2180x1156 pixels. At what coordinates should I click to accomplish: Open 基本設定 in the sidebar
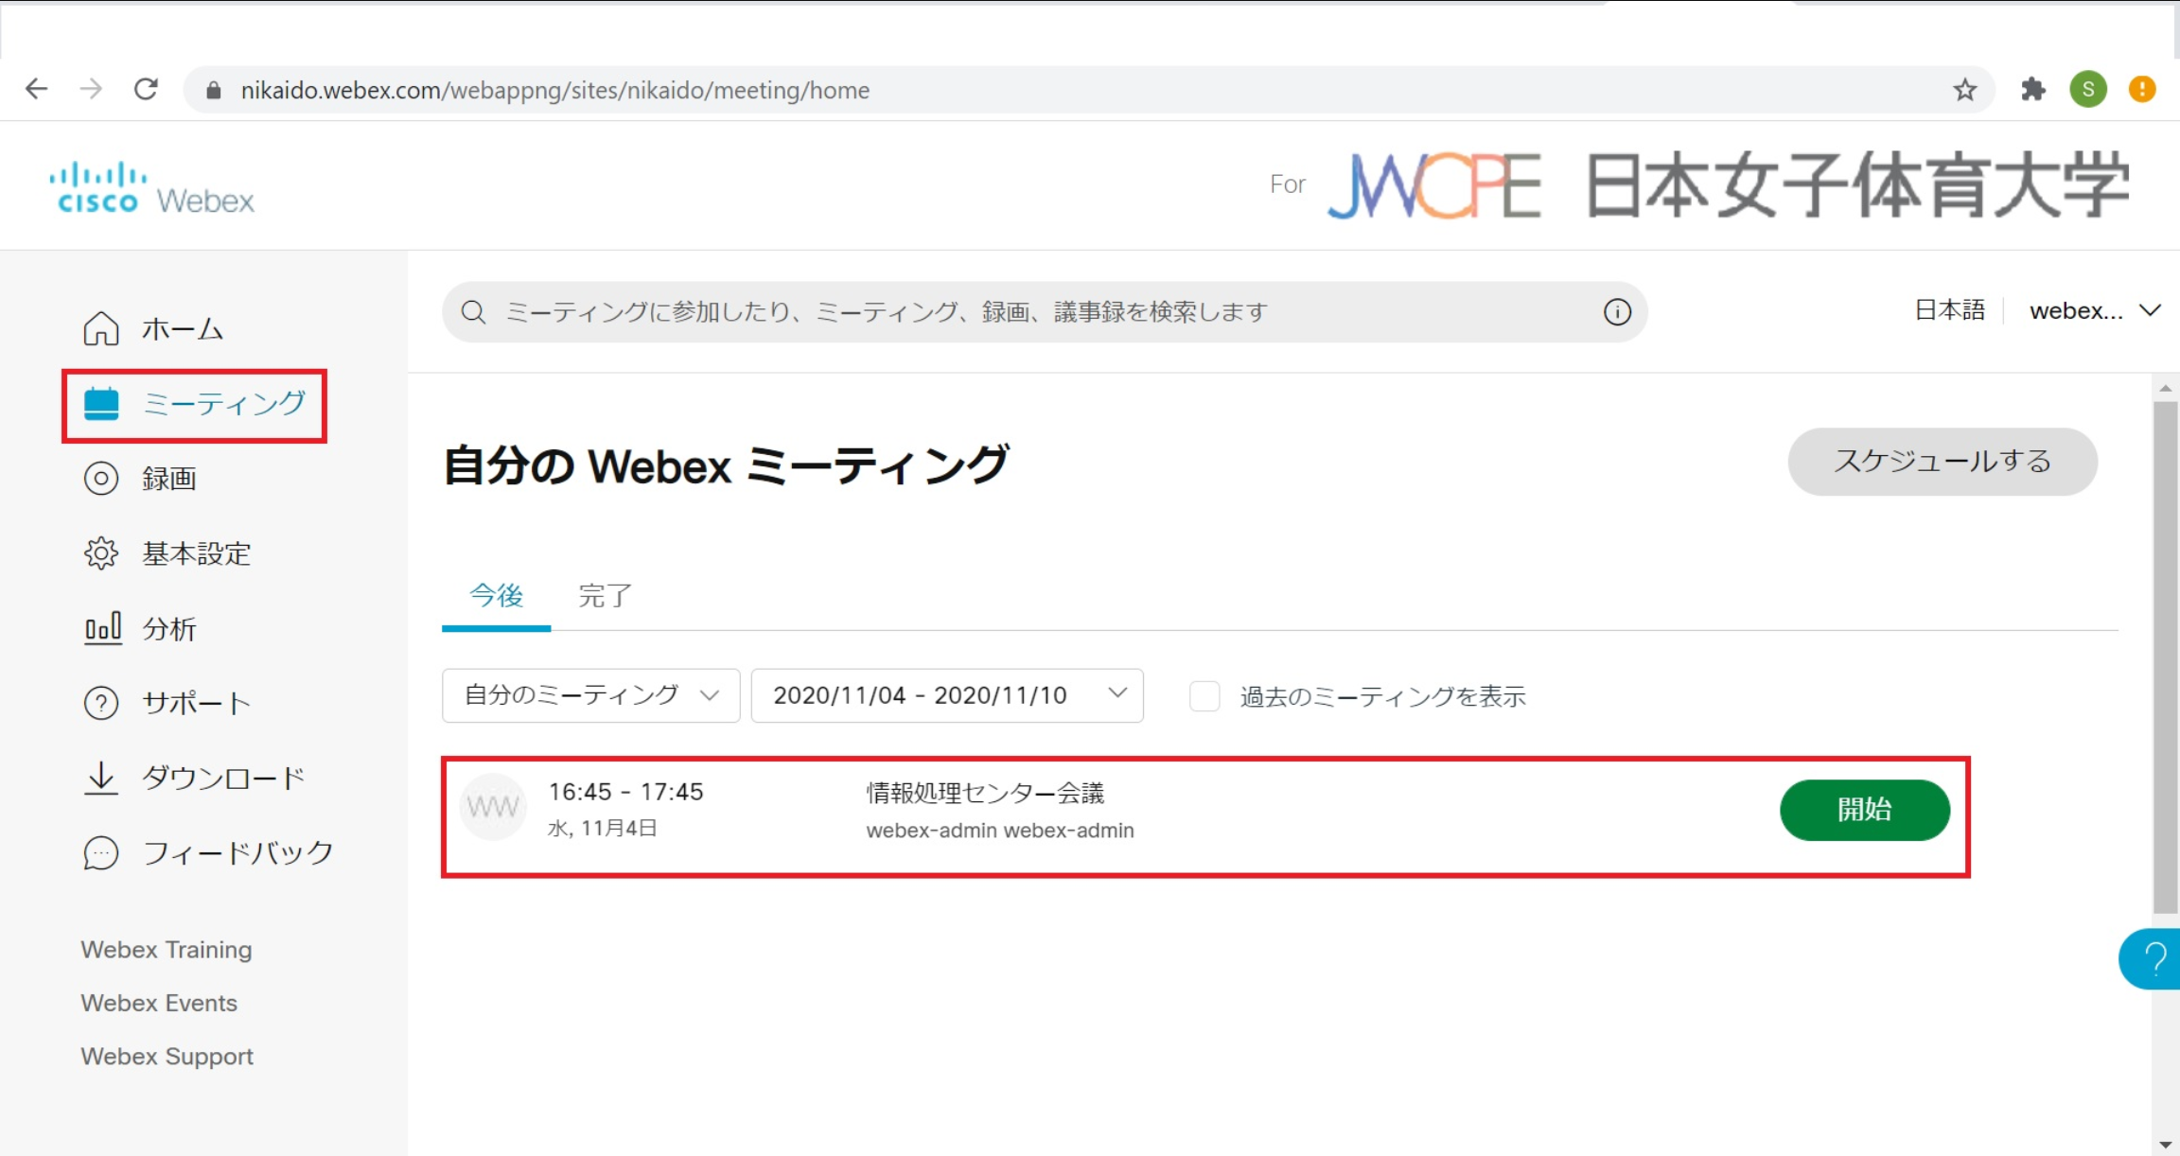pyautogui.click(x=197, y=553)
